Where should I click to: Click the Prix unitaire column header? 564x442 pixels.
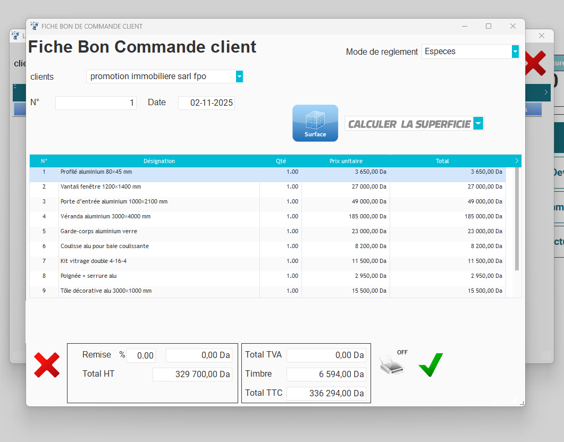click(346, 161)
